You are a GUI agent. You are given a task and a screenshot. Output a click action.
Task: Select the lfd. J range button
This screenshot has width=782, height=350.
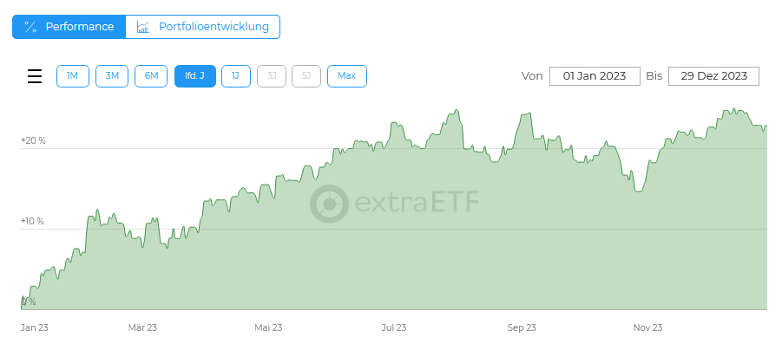point(195,76)
